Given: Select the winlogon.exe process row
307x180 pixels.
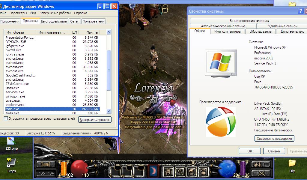Looking at the screenshot, I should pos(52,96).
